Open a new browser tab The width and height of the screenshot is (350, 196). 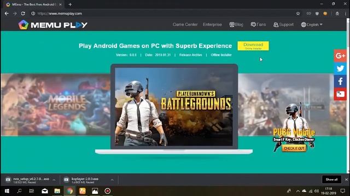tap(70, 4)
